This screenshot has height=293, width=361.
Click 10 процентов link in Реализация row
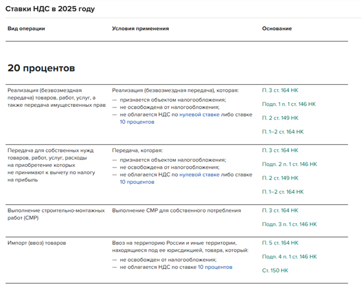137,122
